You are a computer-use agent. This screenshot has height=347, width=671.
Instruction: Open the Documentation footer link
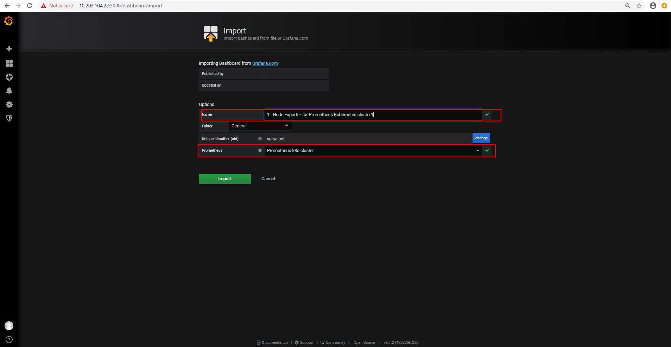tap(272, 342)
